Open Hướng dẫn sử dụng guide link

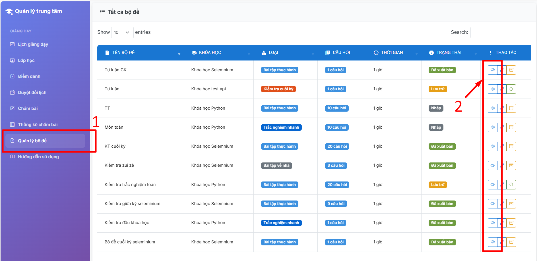coord(38,157)
